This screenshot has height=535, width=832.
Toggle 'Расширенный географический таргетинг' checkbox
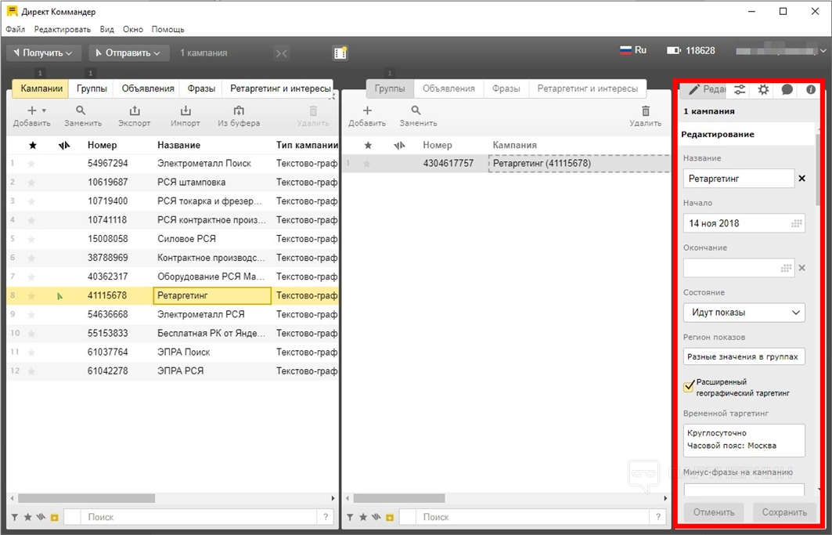click(689, 386)
